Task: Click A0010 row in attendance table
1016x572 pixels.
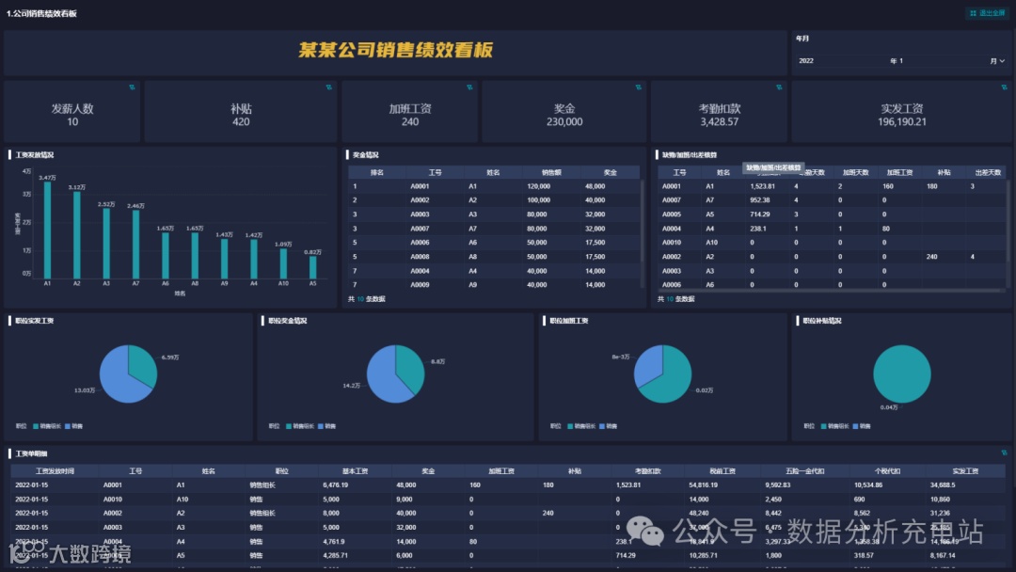Action: 832,243
